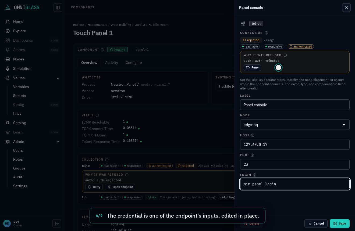Image resolution: width=355 pixels, height=231 pixels.
Task: Click the Host field with 127.60.0.17
Action: [x=295, y=145]
